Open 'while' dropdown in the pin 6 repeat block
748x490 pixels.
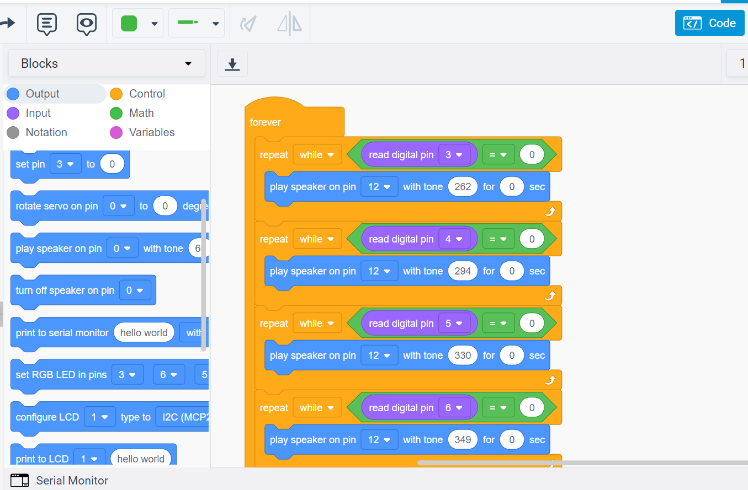(317, 408)
